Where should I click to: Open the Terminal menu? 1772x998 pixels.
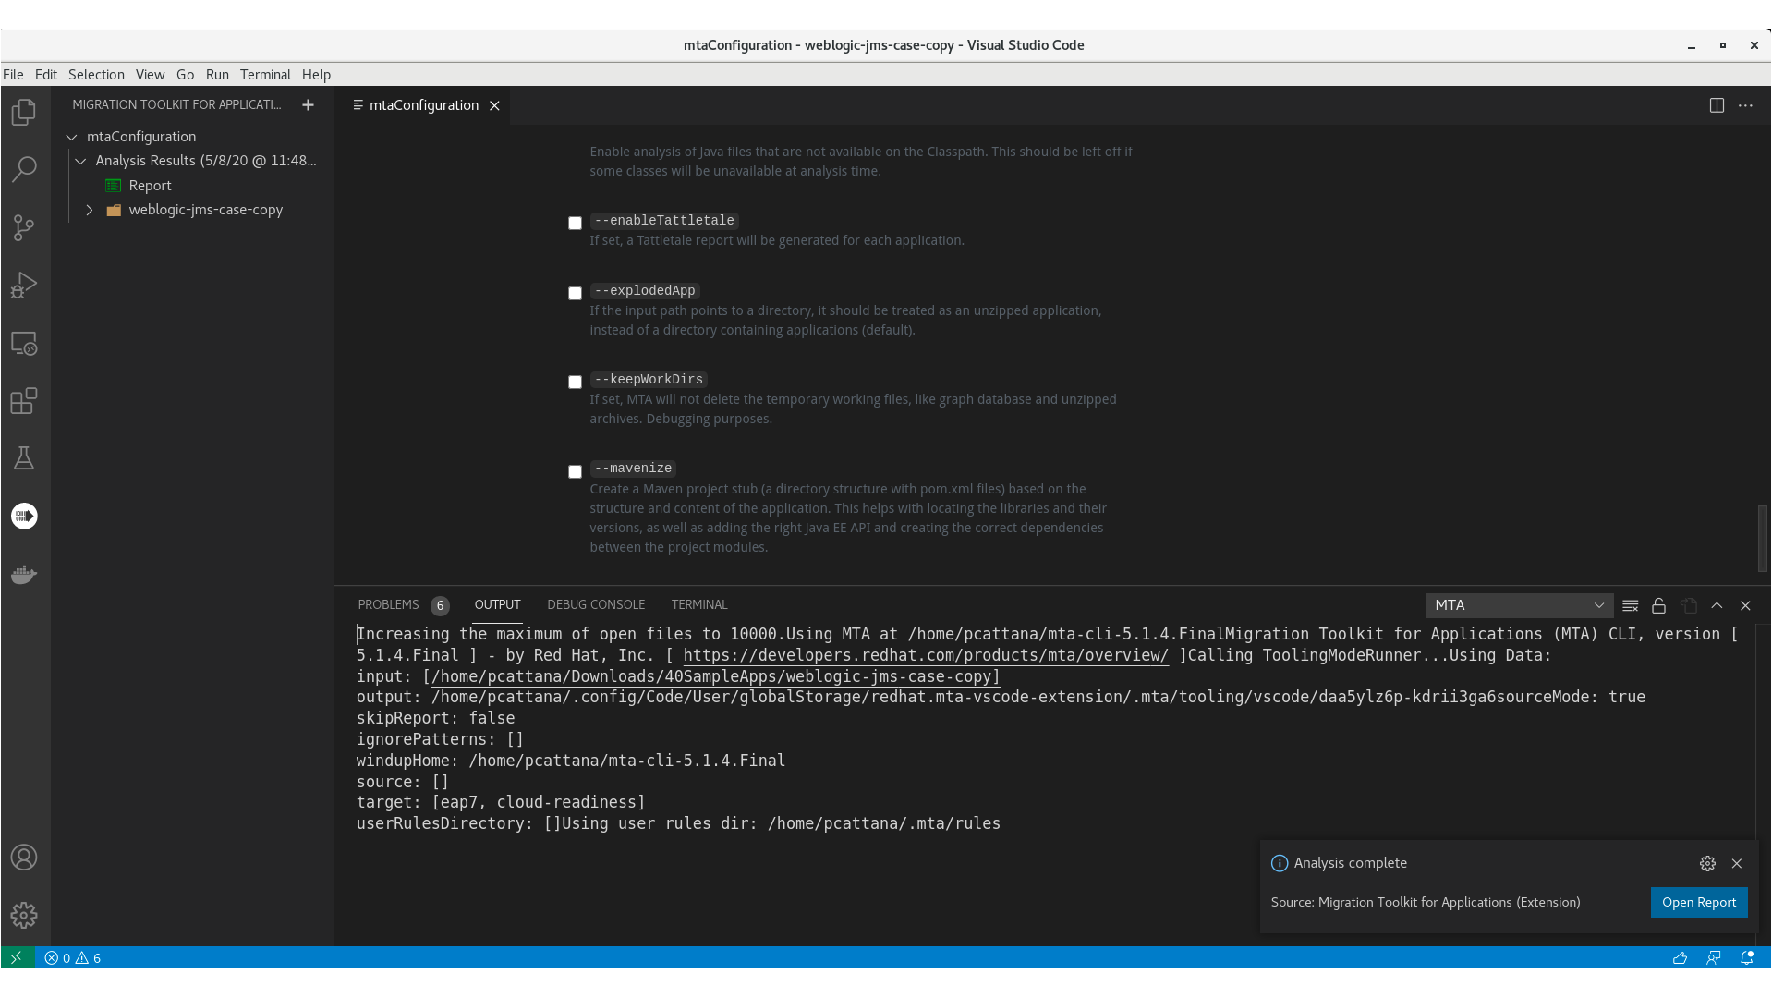pyautogui.click(x=265, y=75)
